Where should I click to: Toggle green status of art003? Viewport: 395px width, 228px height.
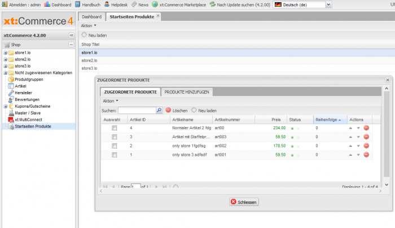292,137
